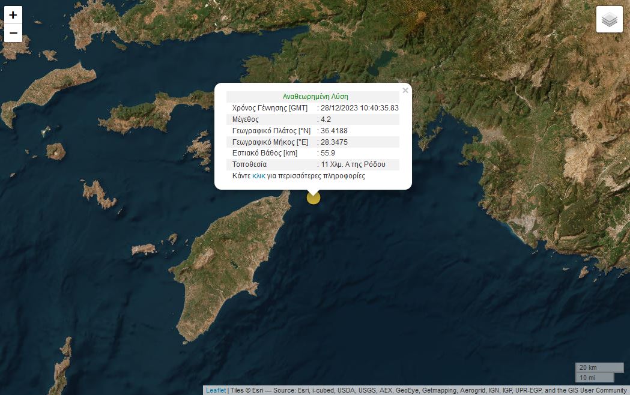The height and width of the screenshot is (395, 630).
Task: Zoom in on the map
Action: coord(13,15)
